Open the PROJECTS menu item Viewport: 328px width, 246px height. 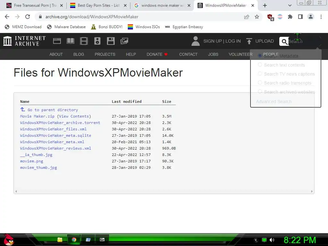point(105,54)
